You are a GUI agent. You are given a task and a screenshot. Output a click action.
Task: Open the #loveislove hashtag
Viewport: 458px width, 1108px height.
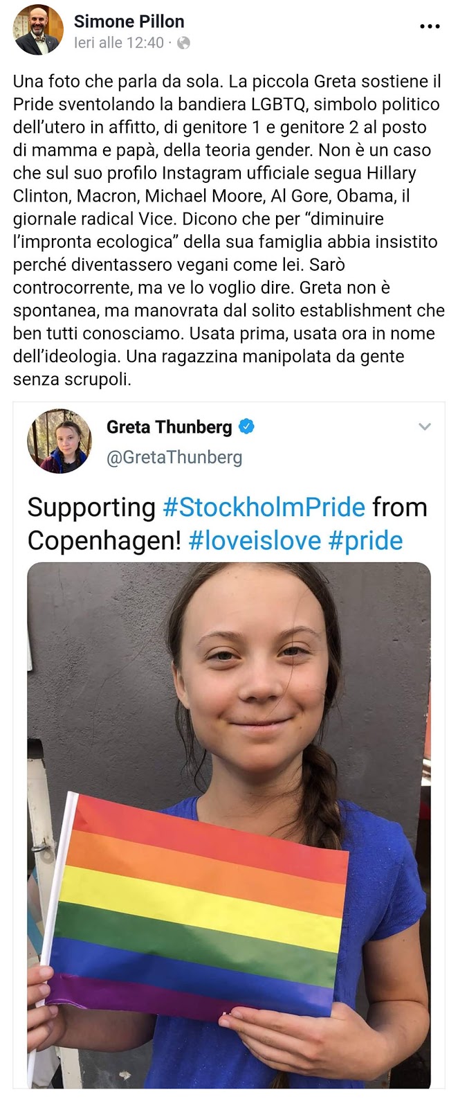click(x=255, y=540)
